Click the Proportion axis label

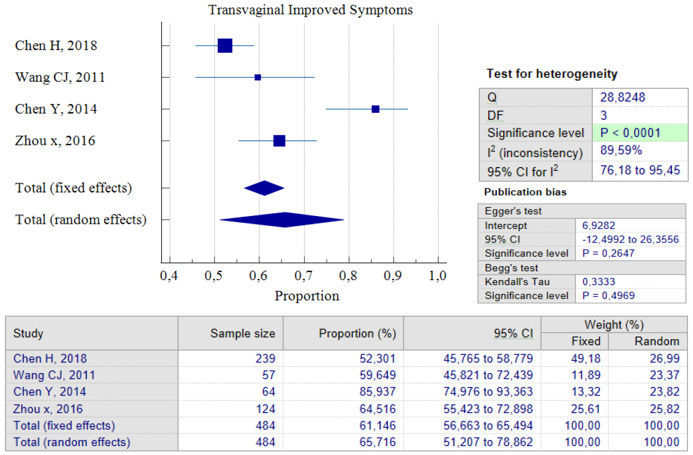[307, 296]
